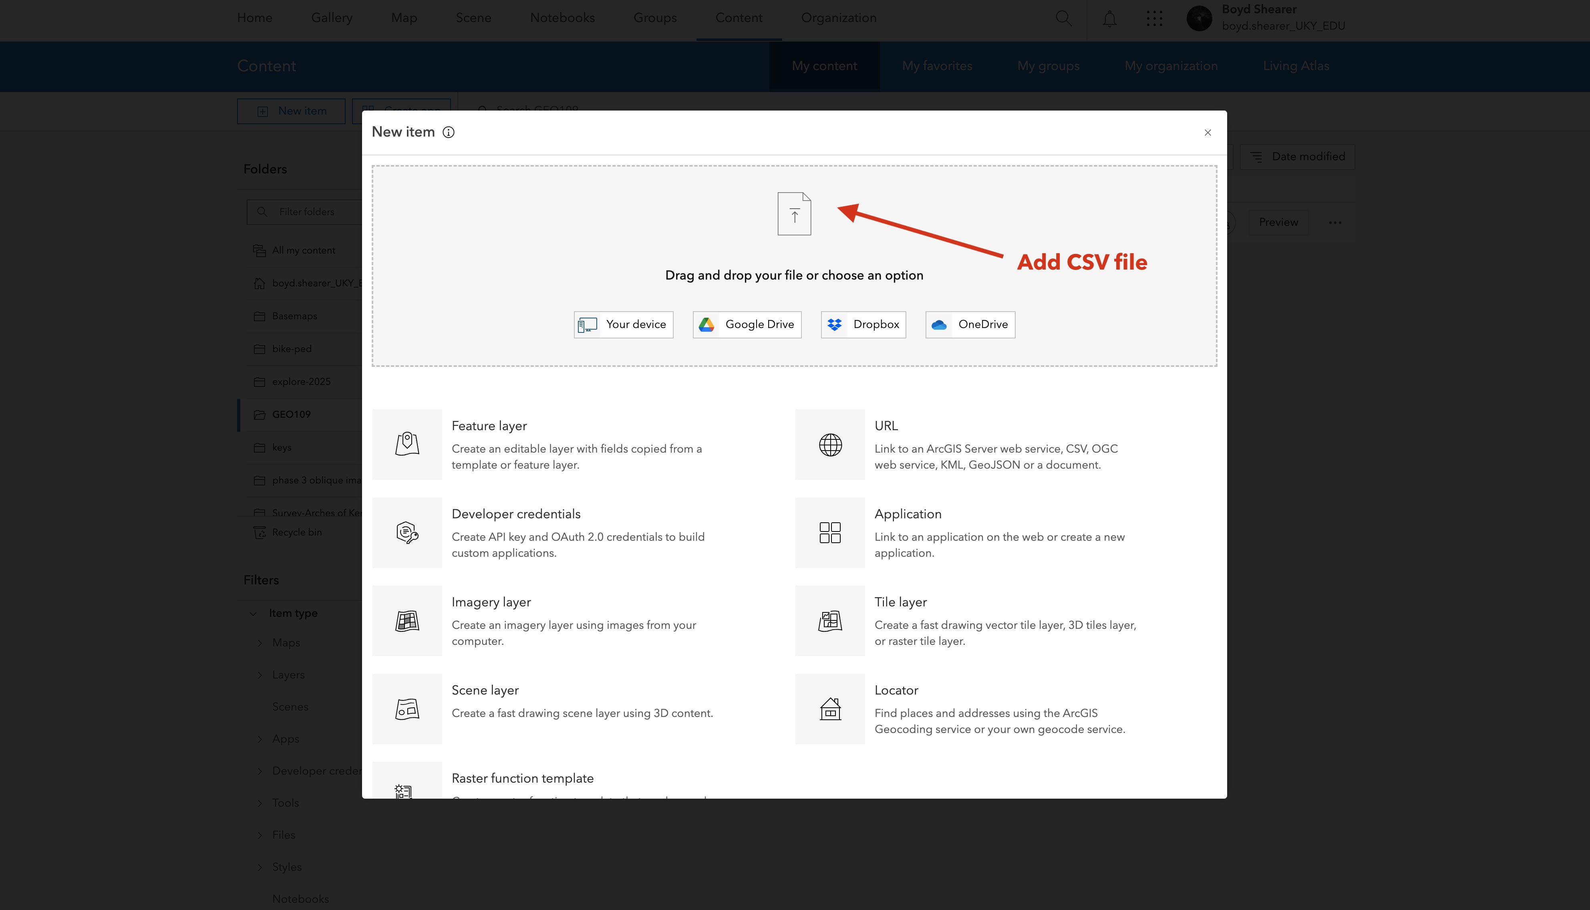Close the New item dialog
Viewport: 1590px width, 910px height.
1208,133
